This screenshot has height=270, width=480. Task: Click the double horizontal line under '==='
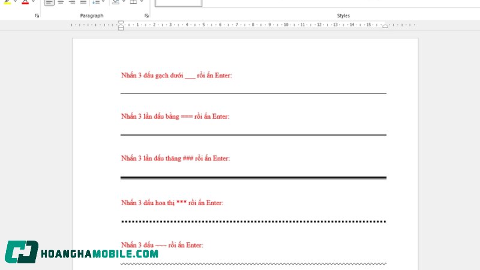click(253, 134)
